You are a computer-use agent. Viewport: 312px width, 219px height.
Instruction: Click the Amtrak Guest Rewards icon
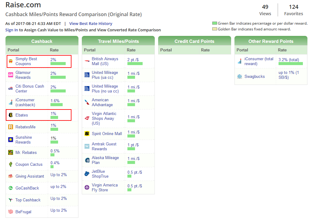coord(87,146)
